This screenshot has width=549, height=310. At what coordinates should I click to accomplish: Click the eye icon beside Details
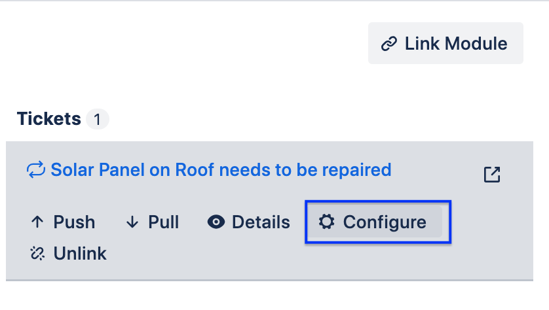point(216,222)
